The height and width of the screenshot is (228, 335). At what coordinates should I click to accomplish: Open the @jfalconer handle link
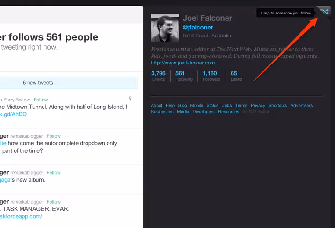tap(198, 28)
